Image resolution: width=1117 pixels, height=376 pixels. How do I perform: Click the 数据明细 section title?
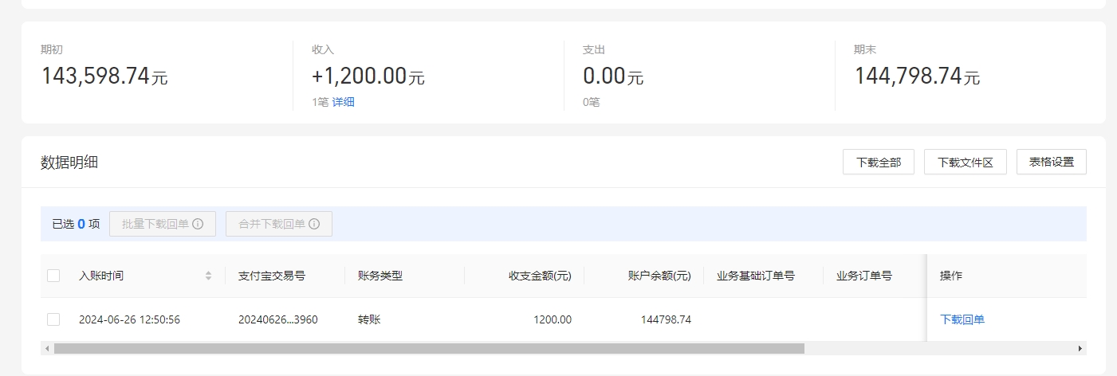point(69,162)
